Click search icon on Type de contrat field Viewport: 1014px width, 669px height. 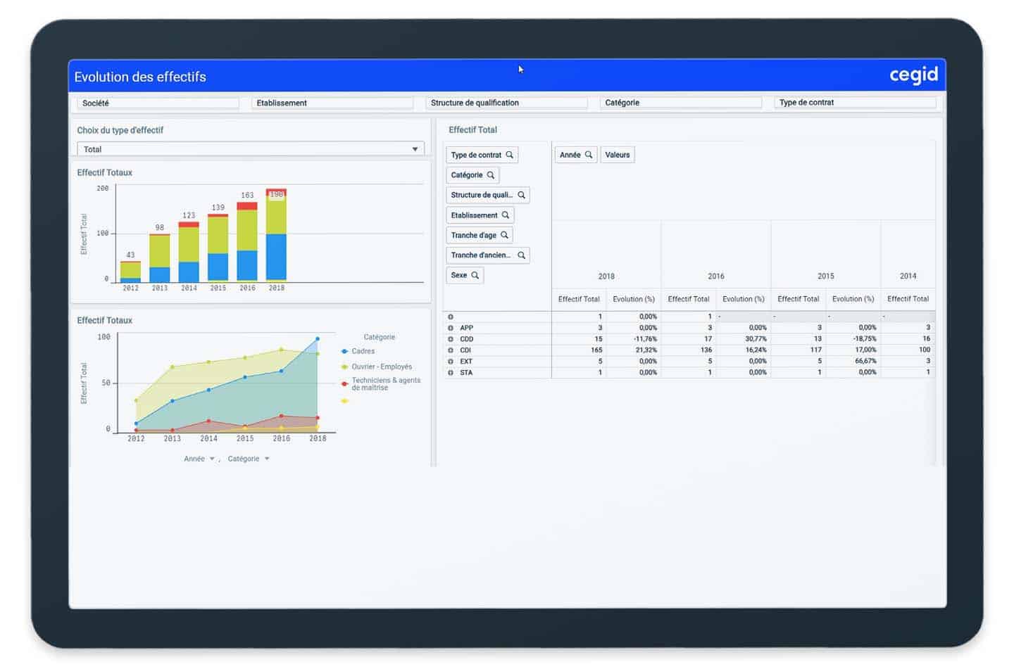pos(509,155)
